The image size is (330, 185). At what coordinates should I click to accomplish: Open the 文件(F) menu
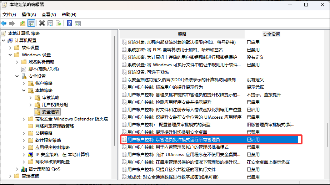tap(9, 15)
